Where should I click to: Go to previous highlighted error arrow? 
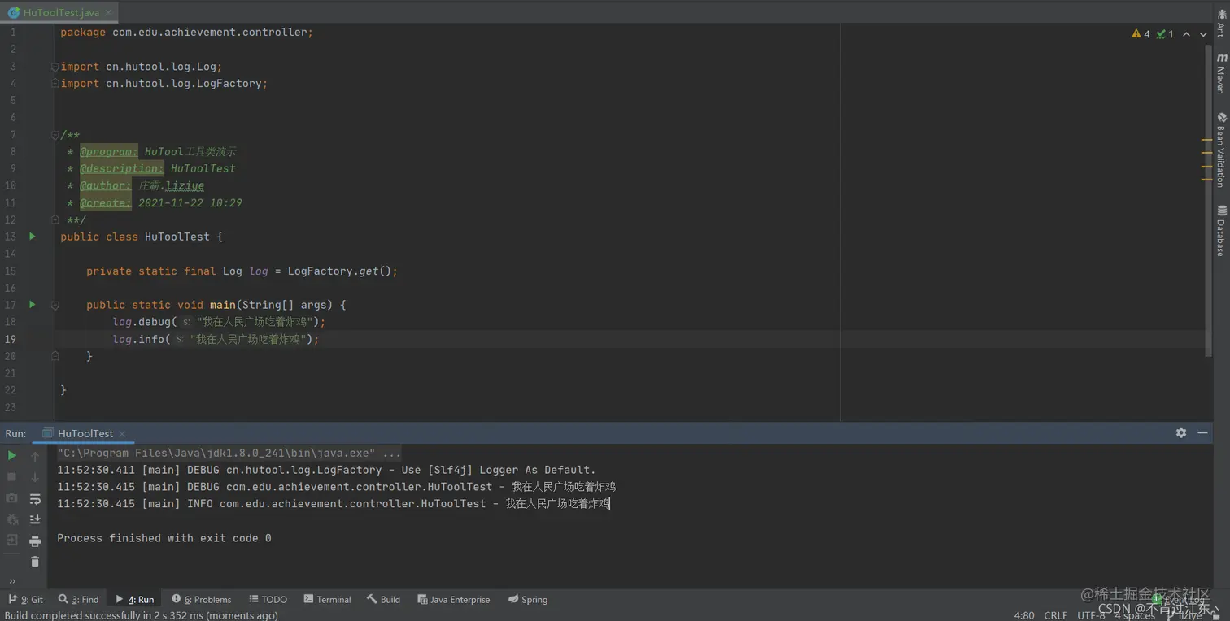(1186, 34)
